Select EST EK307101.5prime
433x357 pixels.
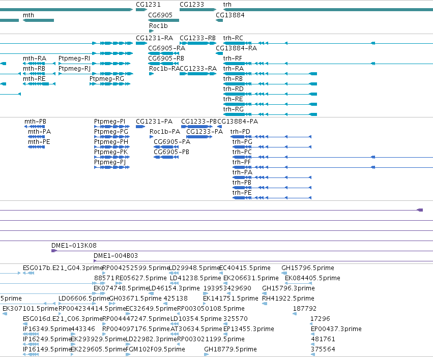tap(5, 314)
